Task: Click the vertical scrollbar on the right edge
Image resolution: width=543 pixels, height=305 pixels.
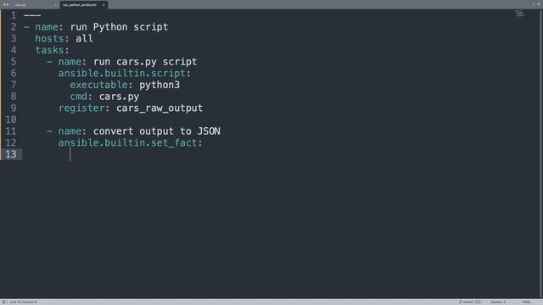Action: [x=541, y=154]
